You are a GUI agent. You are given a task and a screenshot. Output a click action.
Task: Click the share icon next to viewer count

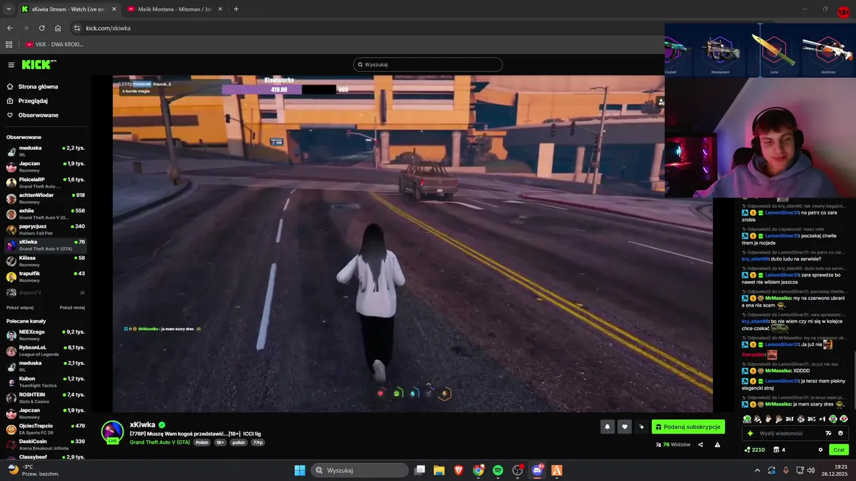click(701, 444)
